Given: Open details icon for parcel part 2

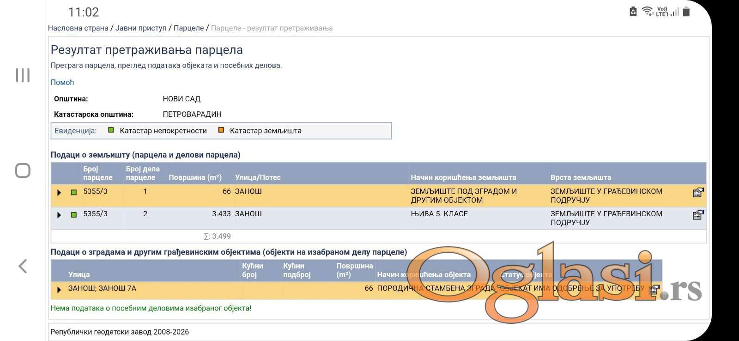Looking at the screenshot, I should click(x=698, y=215).
